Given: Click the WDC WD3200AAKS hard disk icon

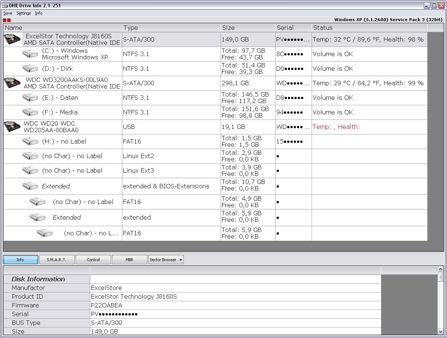Looking at the screenshot, I should click(x=12, y=83).
